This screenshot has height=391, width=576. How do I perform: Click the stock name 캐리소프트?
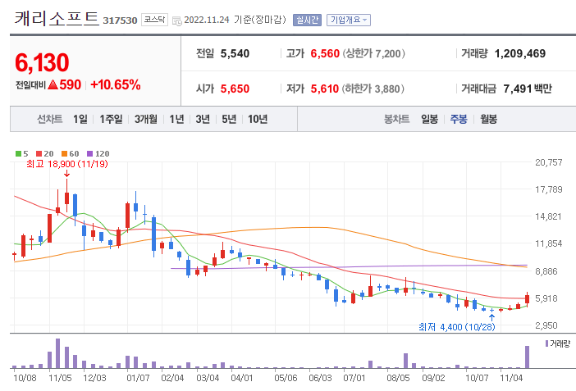tap(57, 18)
